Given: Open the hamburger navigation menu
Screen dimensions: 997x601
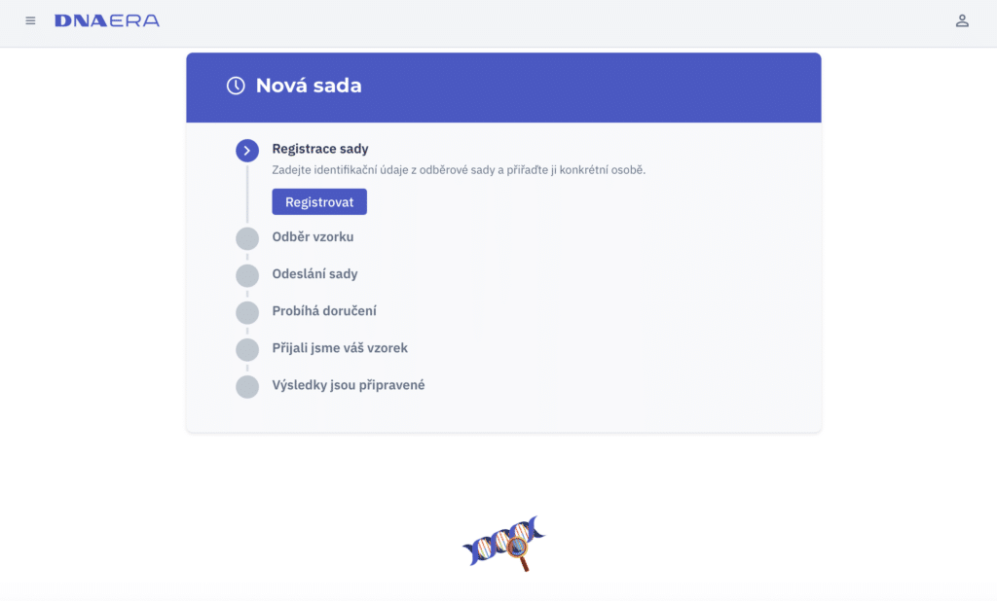Looking at the screenshot, I should pyautogui.click(x=30, y=20).
